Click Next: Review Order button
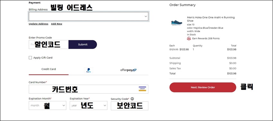 [203, 87]
